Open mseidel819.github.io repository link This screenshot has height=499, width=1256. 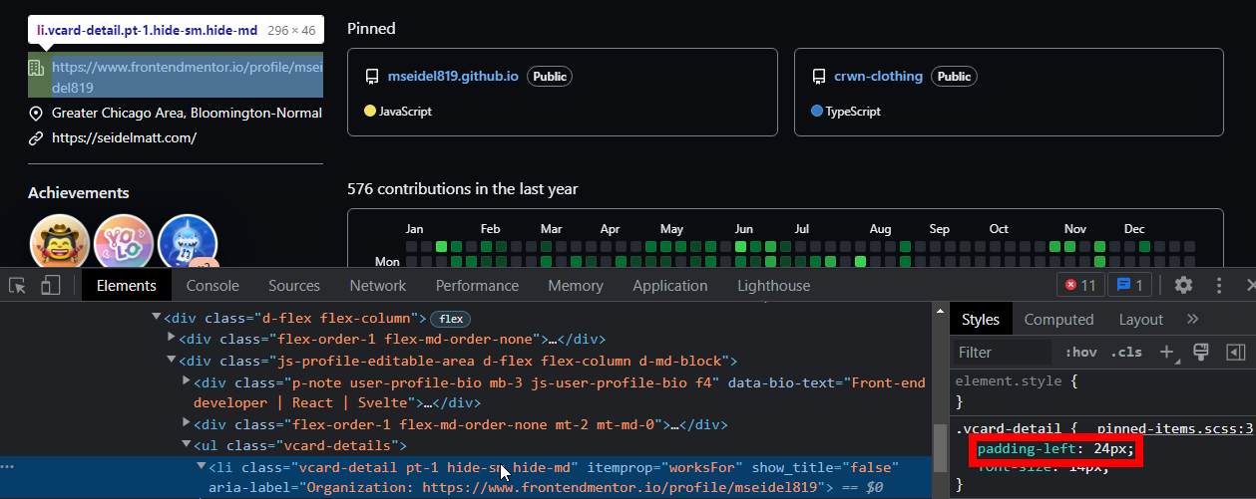click(x=453, y=76)
